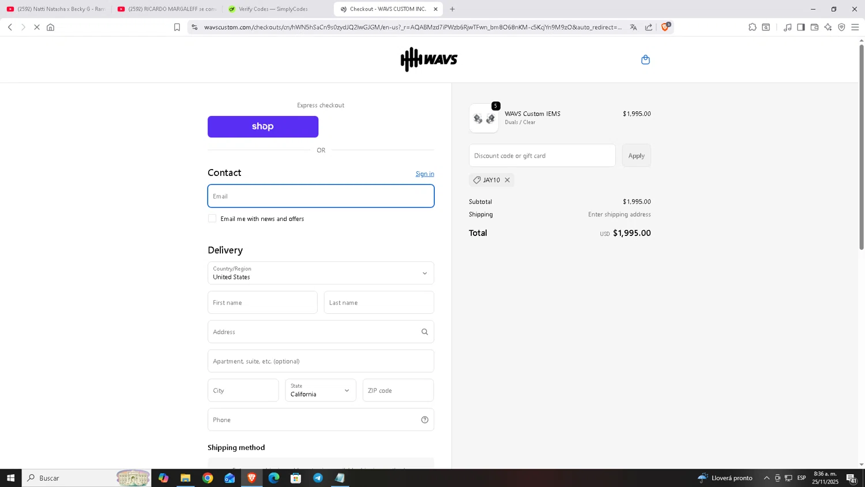Viewport: 865px width, 487px height.
Task: Open the clock and date flyout
Action: 825,478
